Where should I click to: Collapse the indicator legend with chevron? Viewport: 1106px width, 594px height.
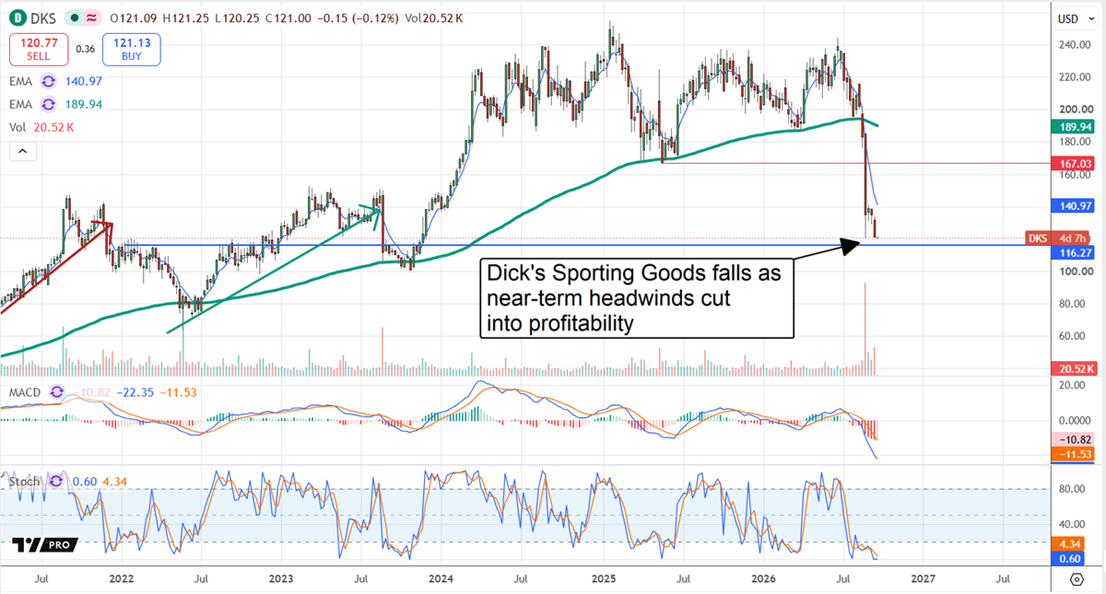pos(23,151)
